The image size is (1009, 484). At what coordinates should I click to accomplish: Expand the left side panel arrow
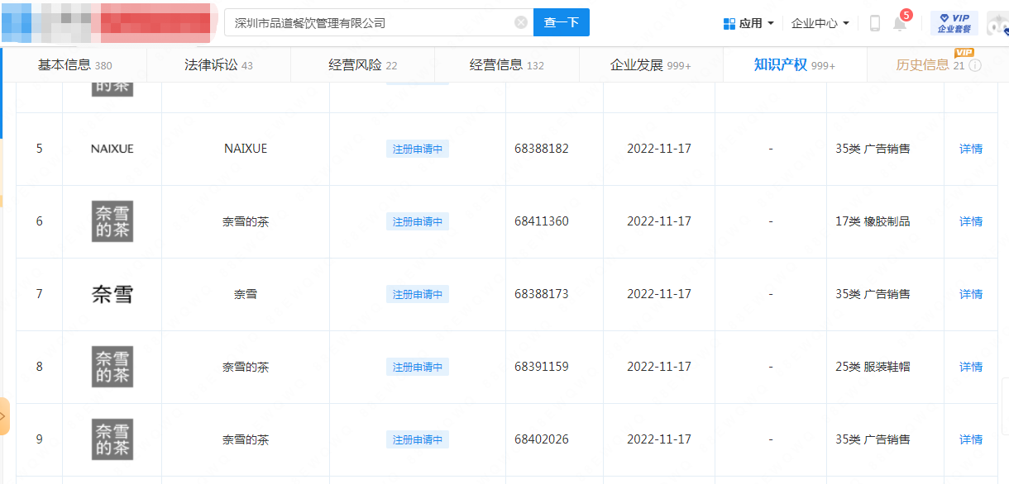(x=3, y=416)
